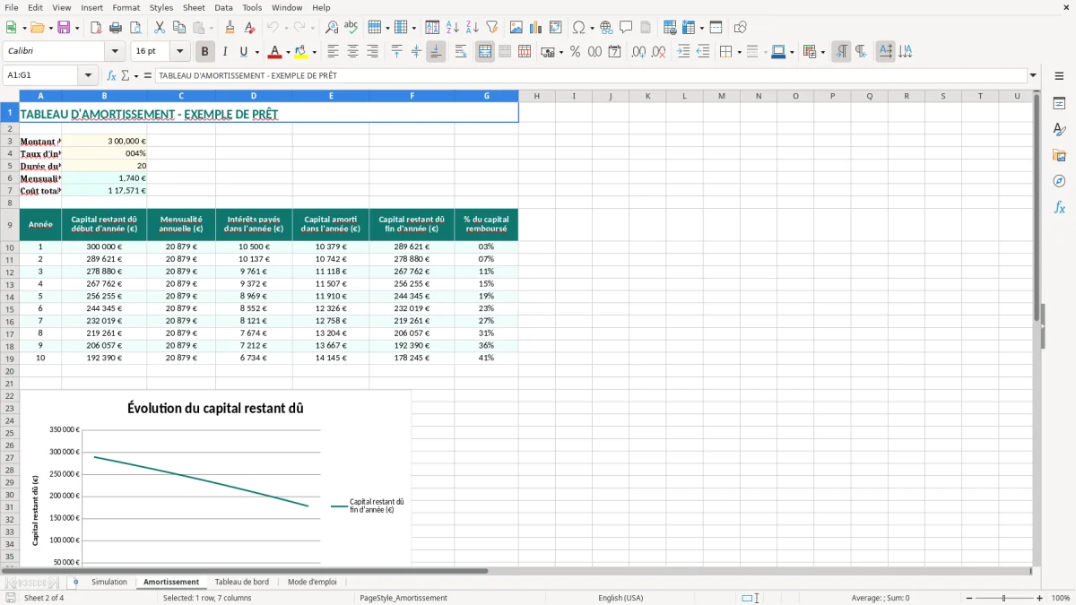Click Add Decimal Place icon
The width and height of the screenshot is (1076, 605).
[638, 52]
